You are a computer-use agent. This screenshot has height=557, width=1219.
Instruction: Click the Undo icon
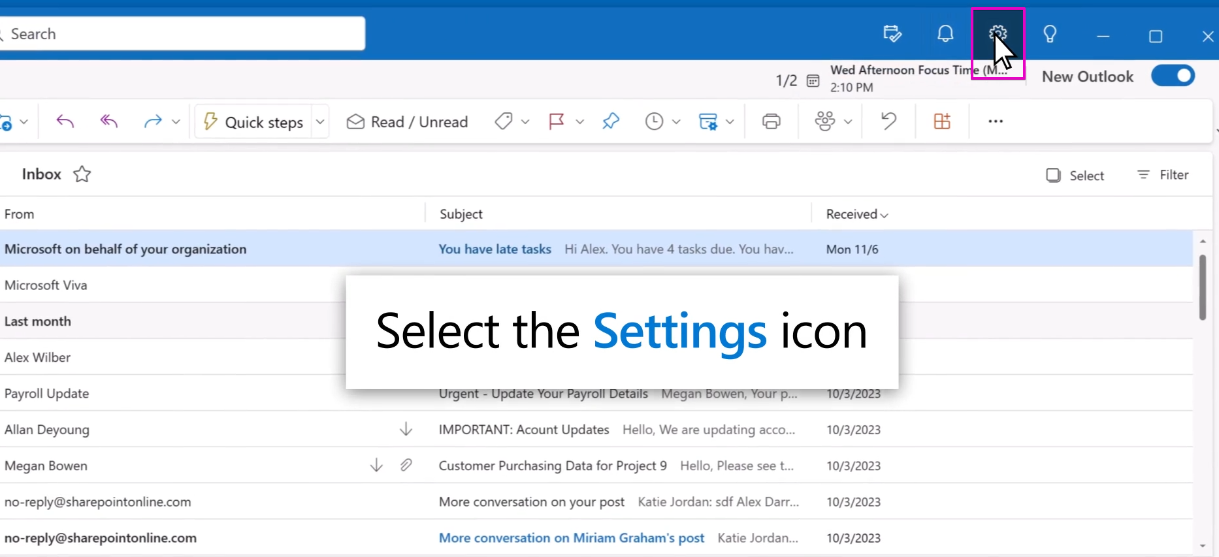point(888,121)
